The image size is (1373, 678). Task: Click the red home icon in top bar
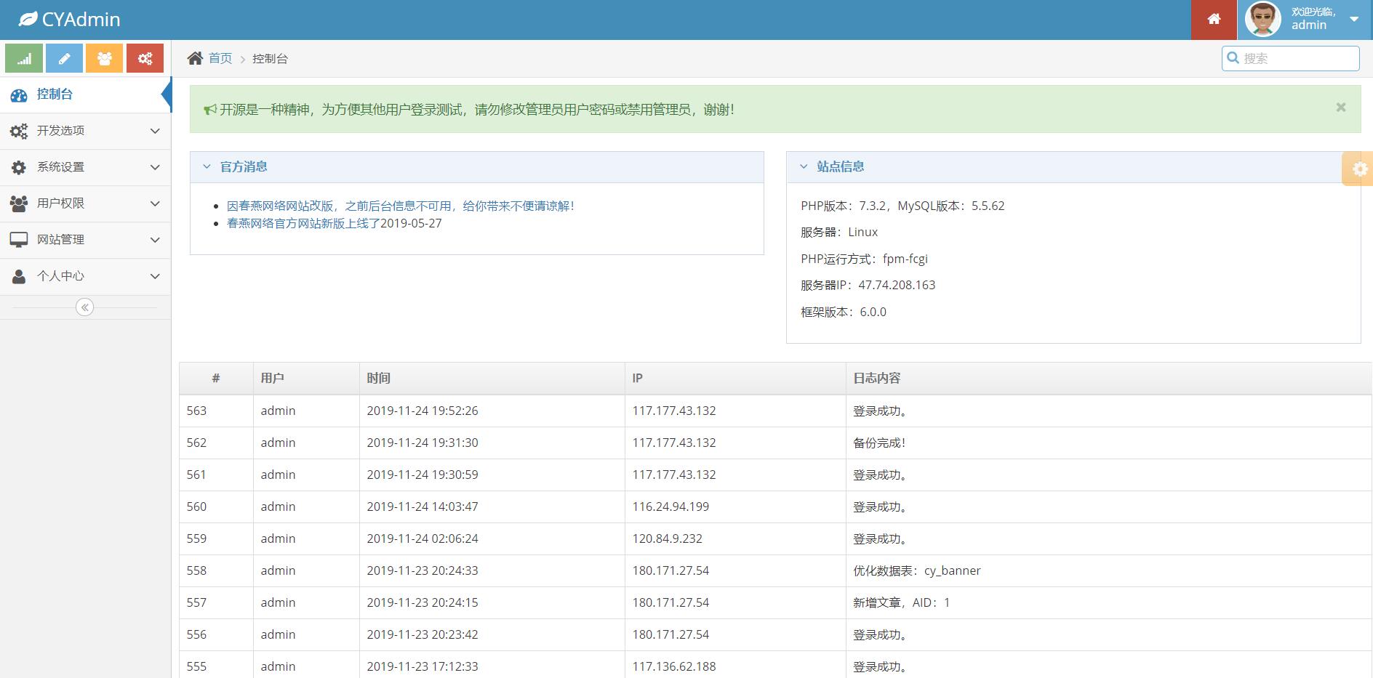1213,20
